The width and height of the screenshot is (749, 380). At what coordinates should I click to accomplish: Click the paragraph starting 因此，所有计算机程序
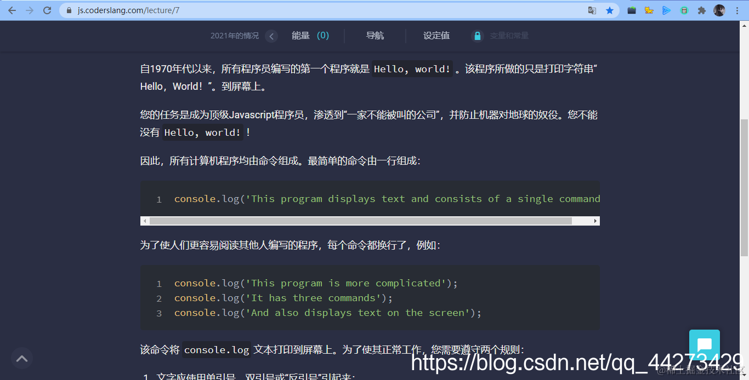pyautogui.click(x=280, y=161)
